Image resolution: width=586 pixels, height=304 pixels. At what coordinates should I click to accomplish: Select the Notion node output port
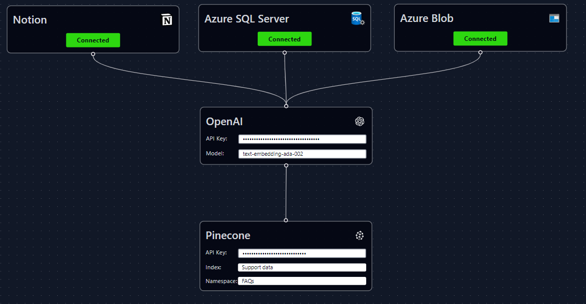[93, 54]
